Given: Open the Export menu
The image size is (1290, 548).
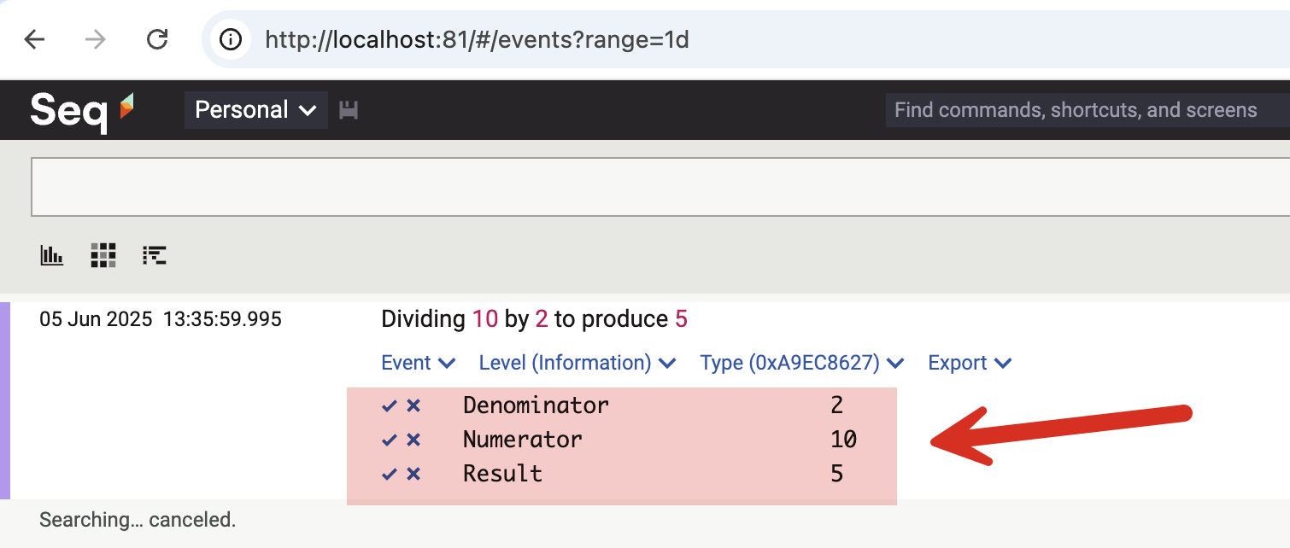Looking at the screenshot, I should click(x=969, y=363).
